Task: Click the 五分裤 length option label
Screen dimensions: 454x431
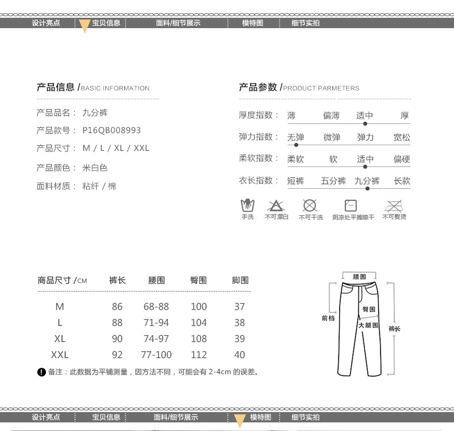Action: [333, 181]
